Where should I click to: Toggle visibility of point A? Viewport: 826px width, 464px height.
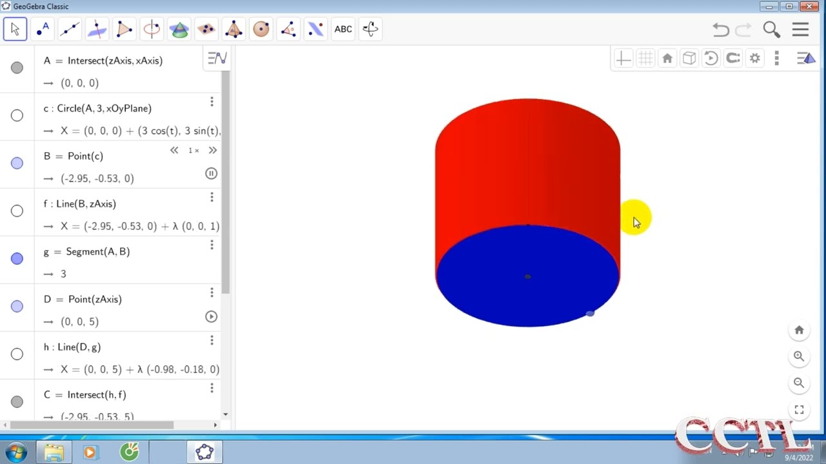click(x=17, y=68)
